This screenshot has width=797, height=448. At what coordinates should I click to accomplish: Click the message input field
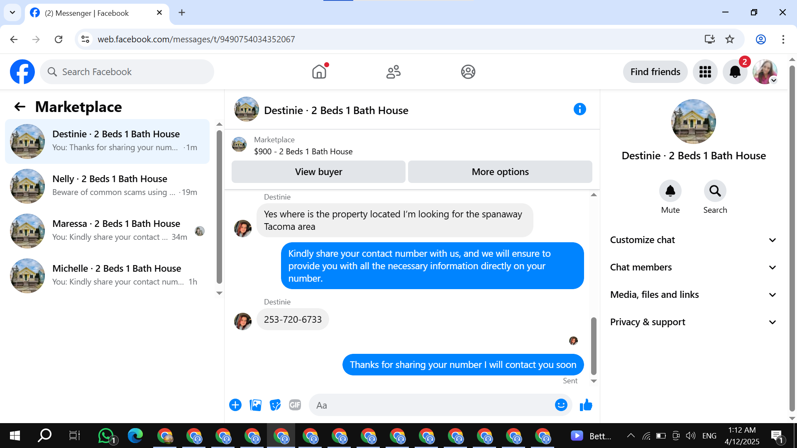pyautogui.click(x=432, y=405)
